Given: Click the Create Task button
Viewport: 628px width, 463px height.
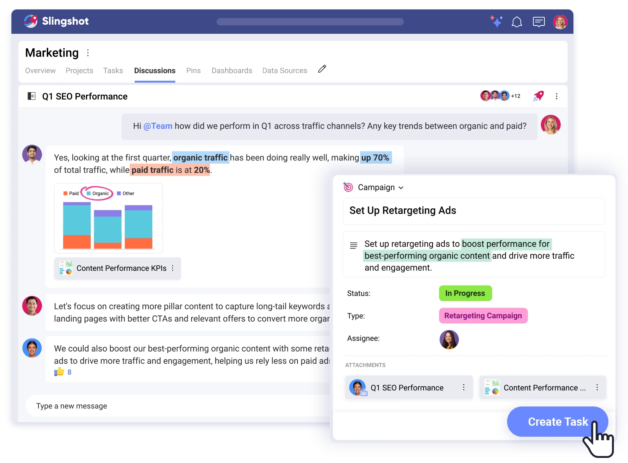Looking at the screenshot, I should tap(557, 421).
